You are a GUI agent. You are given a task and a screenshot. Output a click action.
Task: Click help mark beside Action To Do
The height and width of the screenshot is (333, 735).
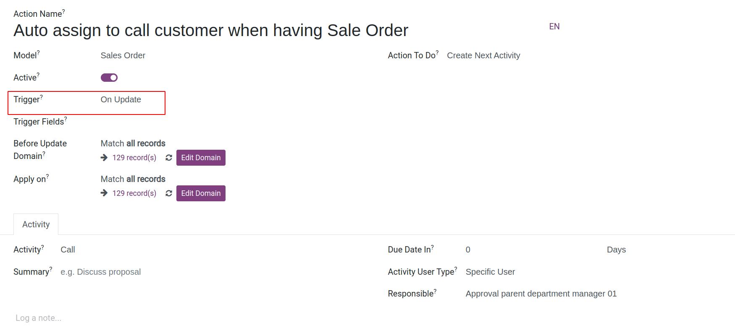pos(437,53)
